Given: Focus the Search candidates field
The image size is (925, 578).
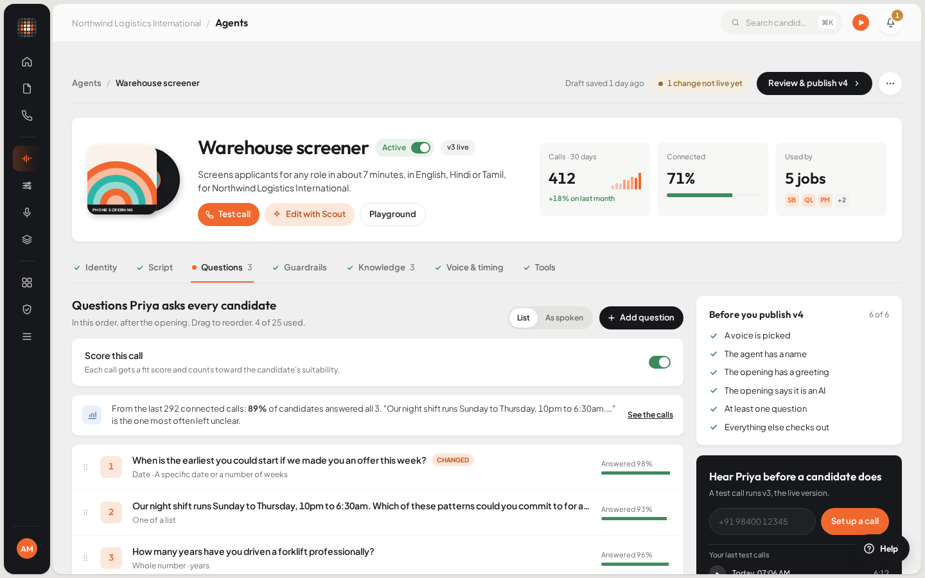Looking at the screenshot, I should 782,22.
